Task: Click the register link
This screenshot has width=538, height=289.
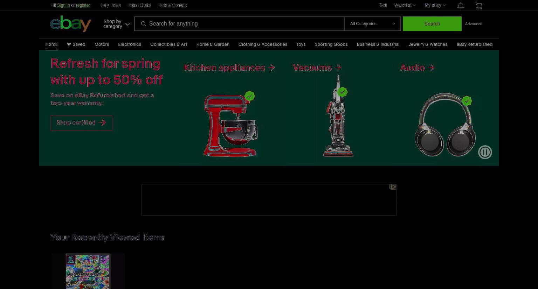Action: tap(83, 5)
